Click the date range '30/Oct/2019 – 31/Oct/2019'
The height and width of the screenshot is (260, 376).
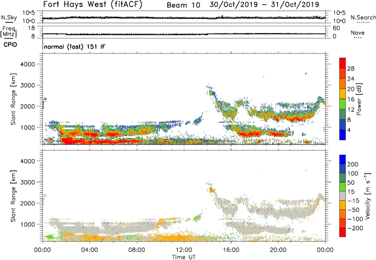point(264,5)
